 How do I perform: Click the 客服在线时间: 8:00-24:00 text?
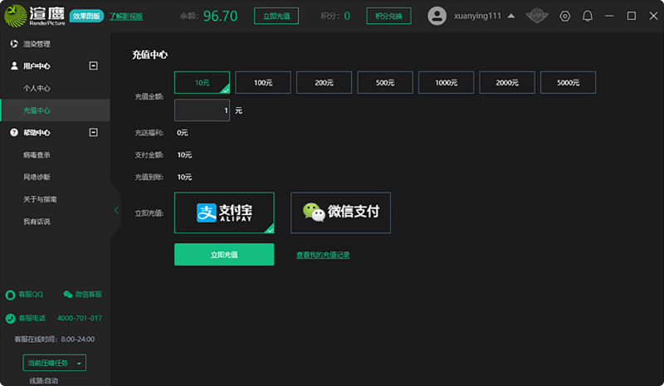[x=55, y=340]
